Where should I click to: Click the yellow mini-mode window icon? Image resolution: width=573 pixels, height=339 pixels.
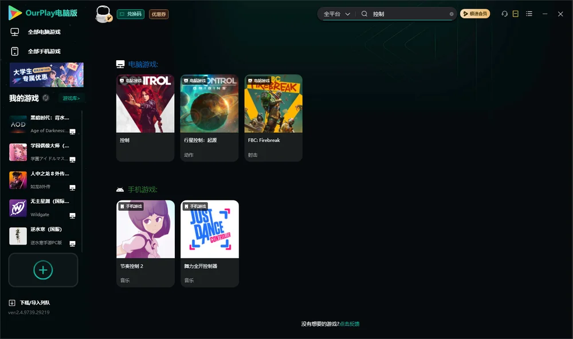(x=515, y=14)
